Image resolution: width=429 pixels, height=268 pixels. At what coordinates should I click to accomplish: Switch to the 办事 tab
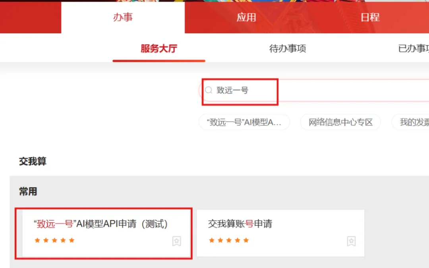click(123, 17)
